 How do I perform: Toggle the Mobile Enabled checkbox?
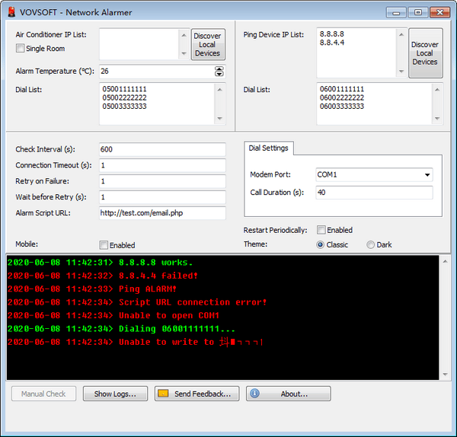[104, 245]
